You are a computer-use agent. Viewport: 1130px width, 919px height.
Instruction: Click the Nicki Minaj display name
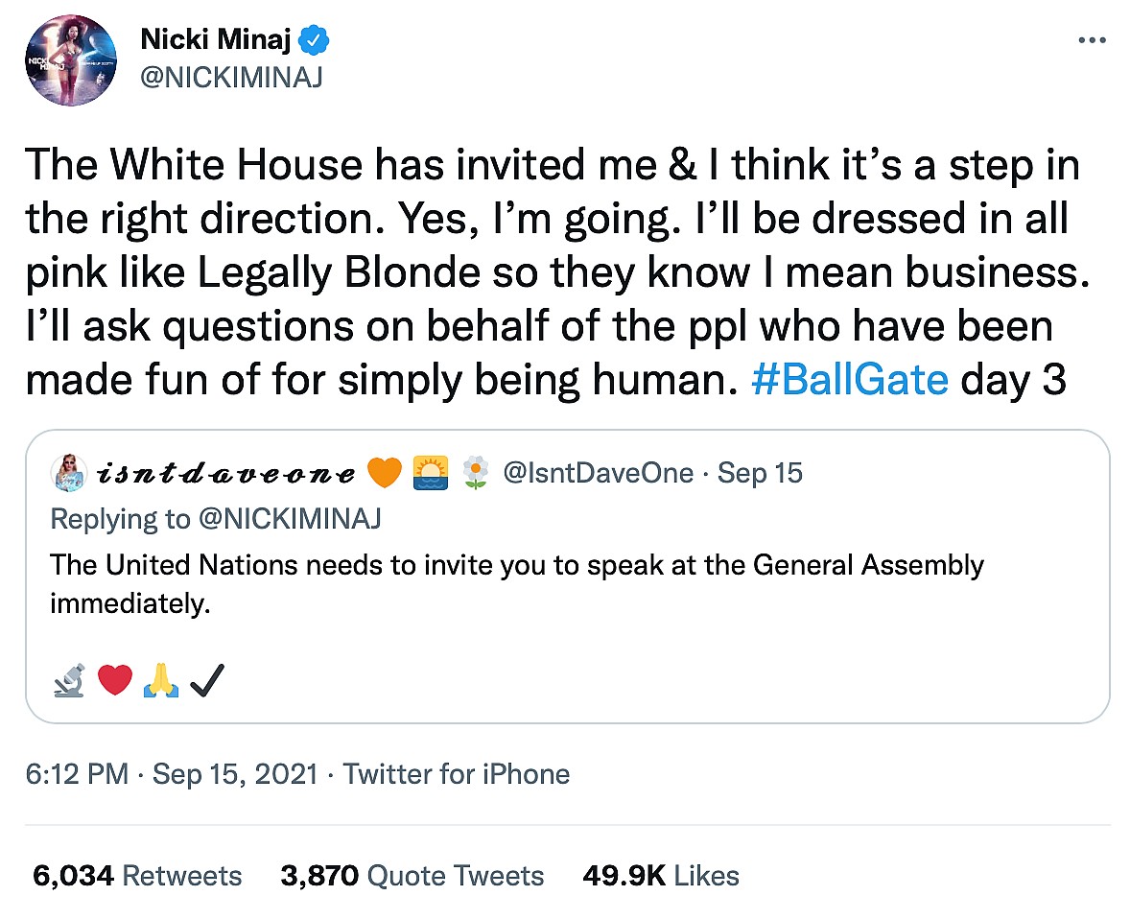tap(220, 40)
